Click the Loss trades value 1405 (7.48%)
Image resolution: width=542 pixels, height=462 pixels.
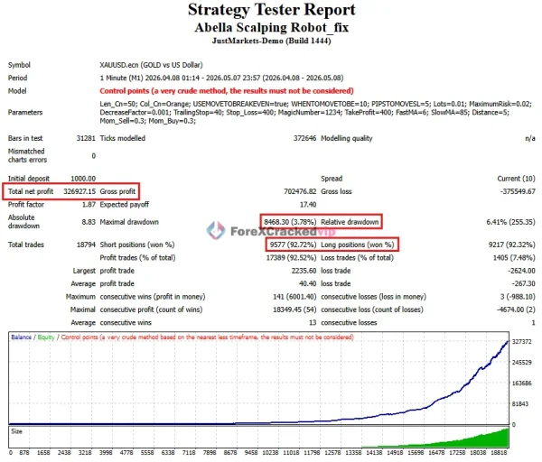click(x=514, y=257)
